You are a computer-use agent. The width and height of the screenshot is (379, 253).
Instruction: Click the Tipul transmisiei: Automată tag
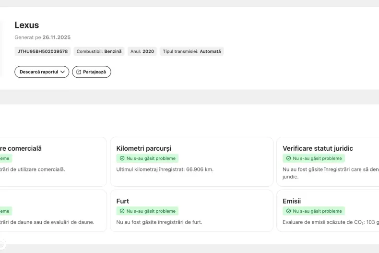[191, 51]
